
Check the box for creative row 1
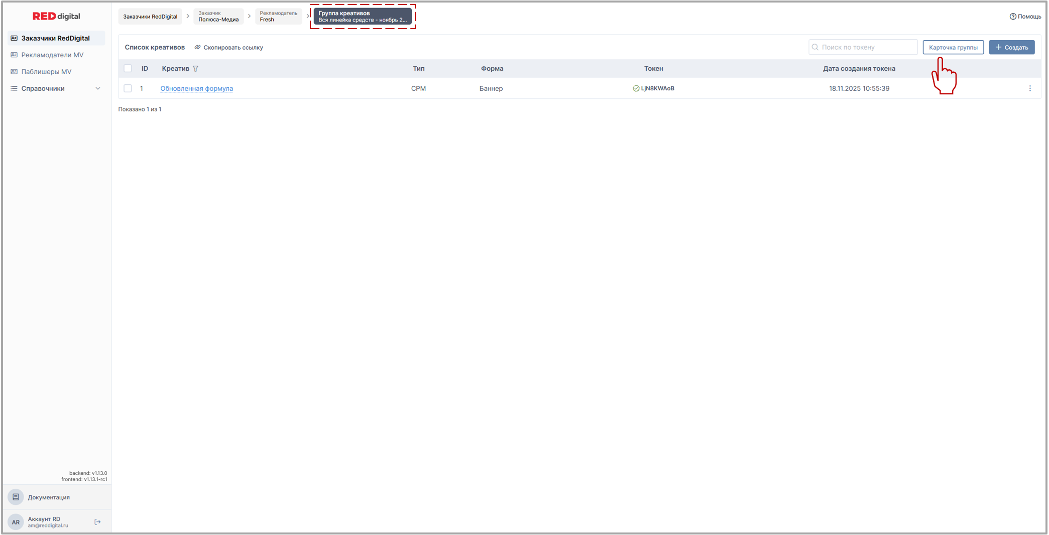tap(128, 88)
